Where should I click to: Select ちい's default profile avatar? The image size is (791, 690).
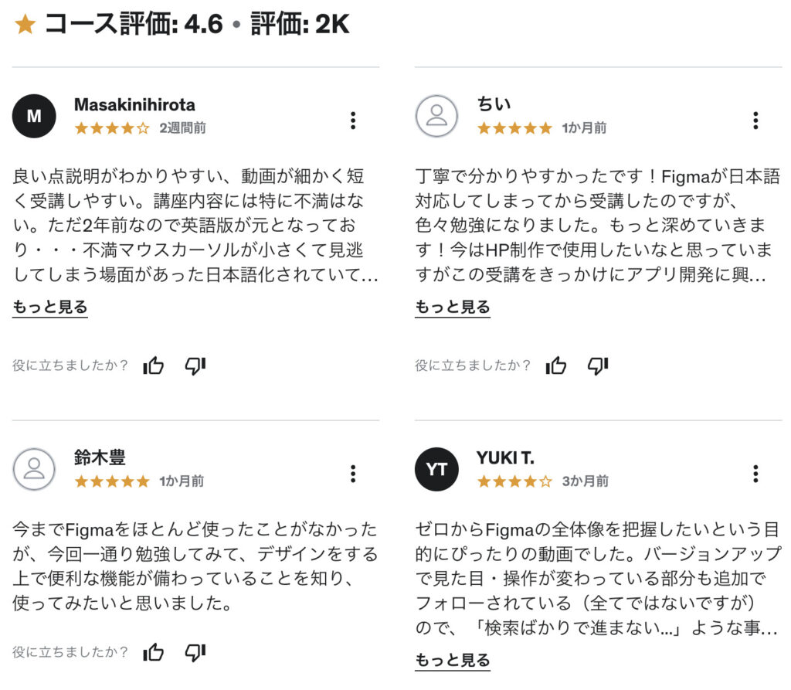[x=436, y=116]
